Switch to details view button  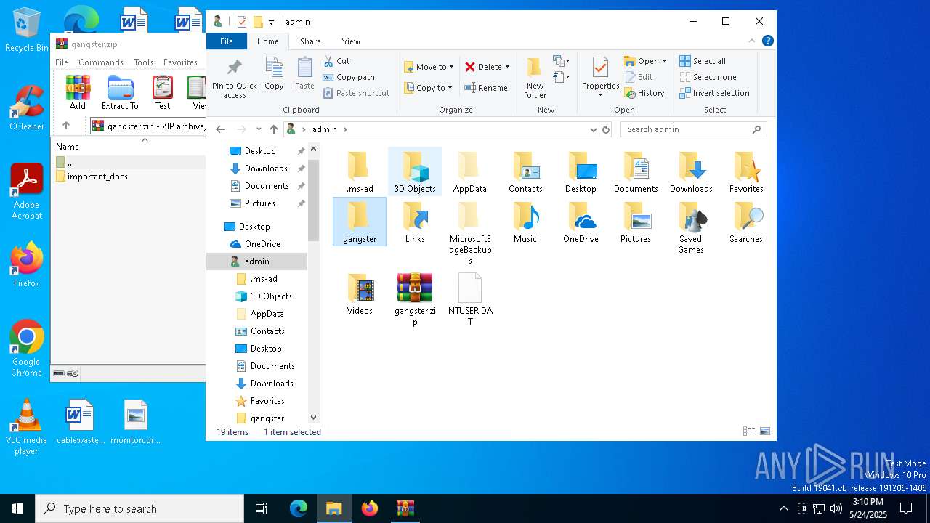(x=749, y=431)
